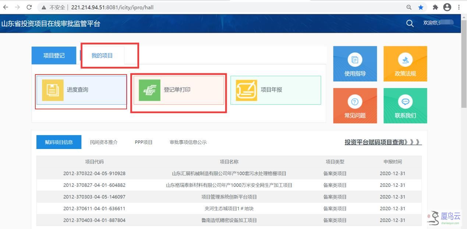Screen dimensions: 467x229
Task: Open the 常见问题 question mark tile
Action: pyautogui.click(x=355, y=102)
